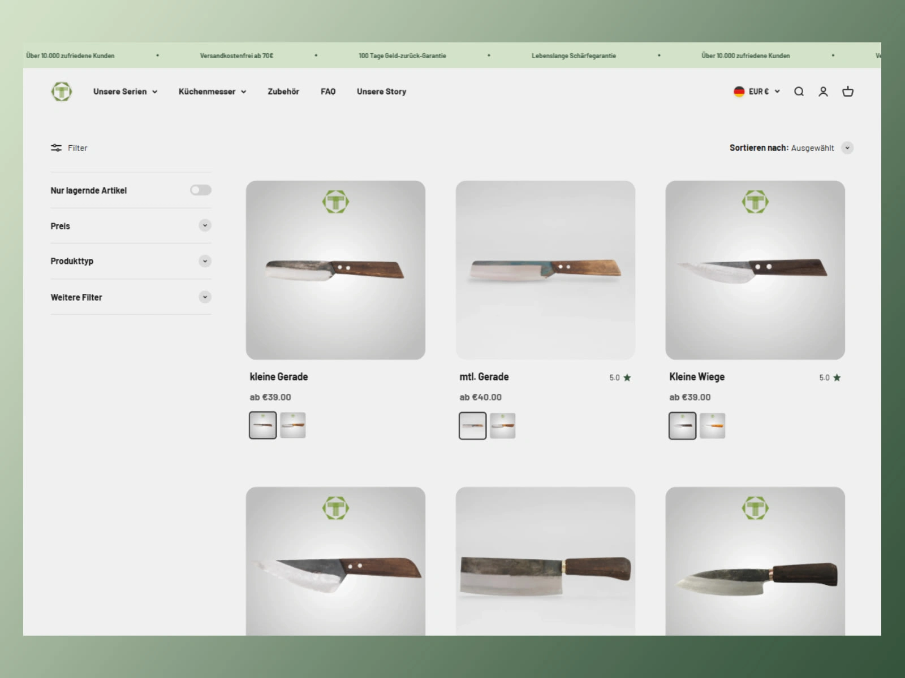This screenshot has width=905, height=678.
Task: Expand the Weitere Filter section
Action: coord(131,297)
